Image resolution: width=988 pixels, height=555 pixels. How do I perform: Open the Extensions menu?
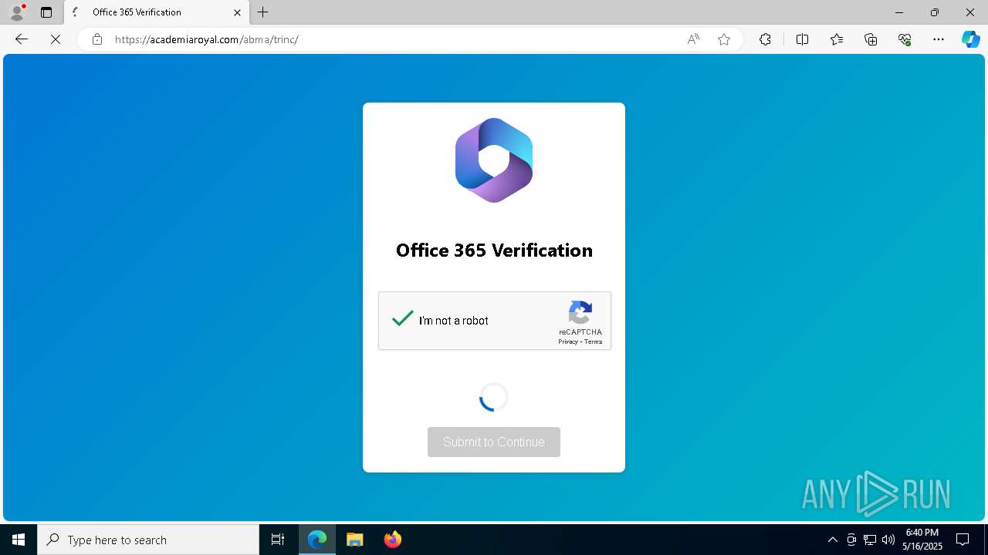[x=765, y=39]
